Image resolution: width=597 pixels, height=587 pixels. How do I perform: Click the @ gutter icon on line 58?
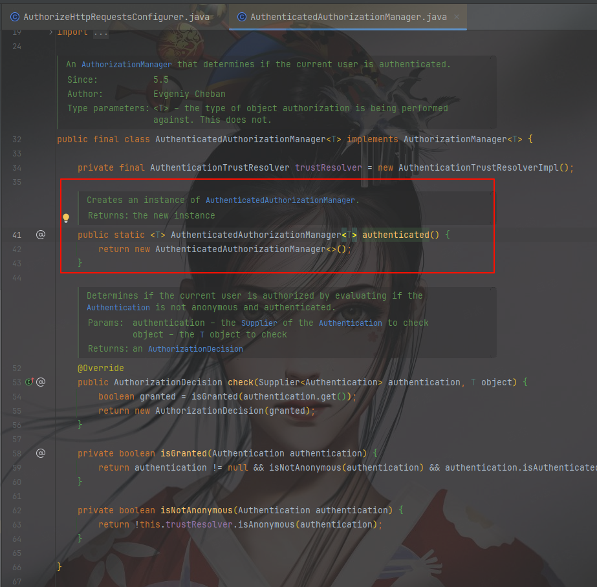click(41, 453)
